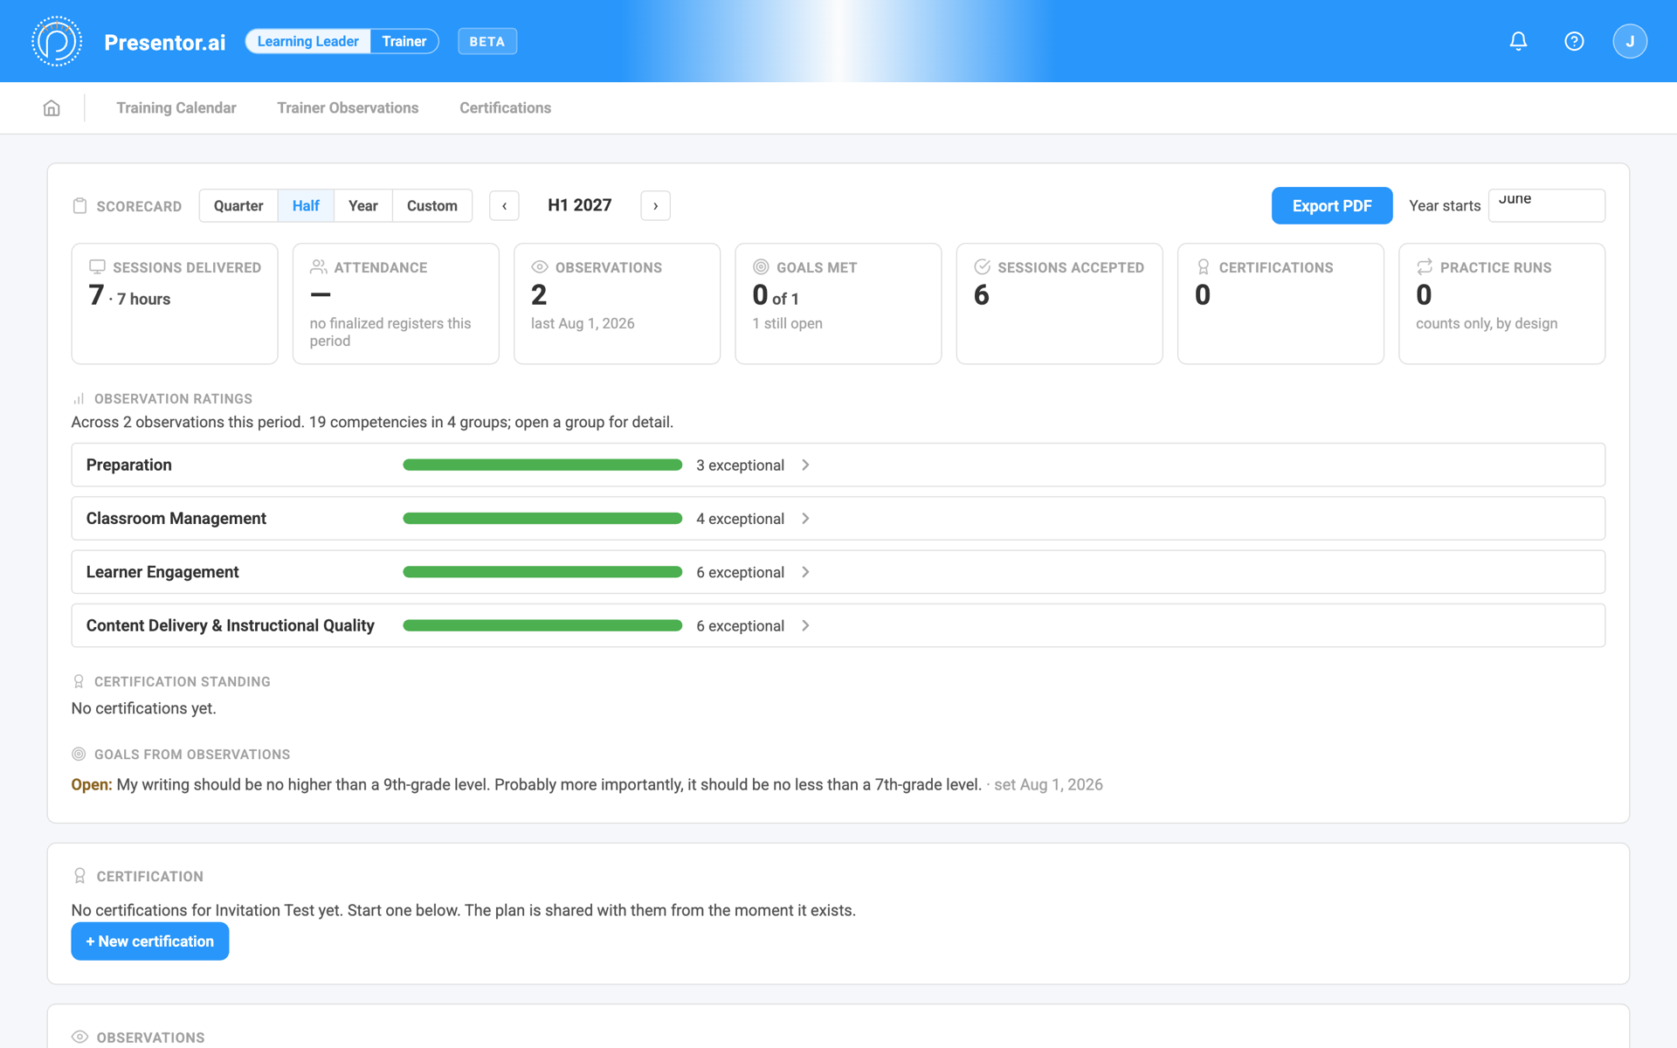Click the Export PDF button
The width and height of the screenshot is (1677, 1048).
click(x=1332, y=205)
